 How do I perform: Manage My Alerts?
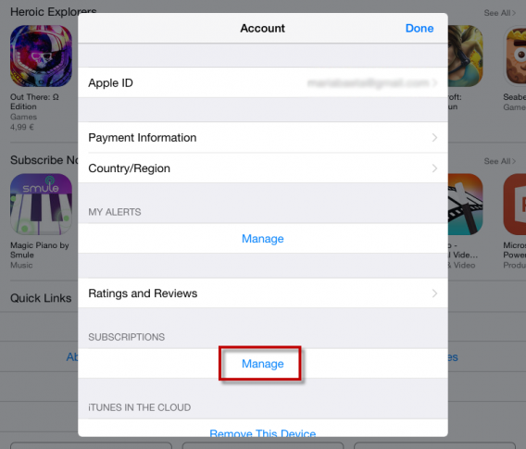coord(263,239)
